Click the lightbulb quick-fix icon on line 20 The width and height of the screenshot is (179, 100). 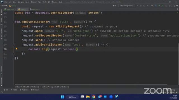(x=17, y=49)
